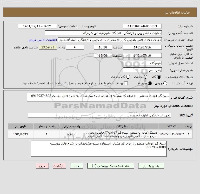Click price validity date 1401/07/19 field
The width and height of the screenshot is (200, 194).
point(142,55)
